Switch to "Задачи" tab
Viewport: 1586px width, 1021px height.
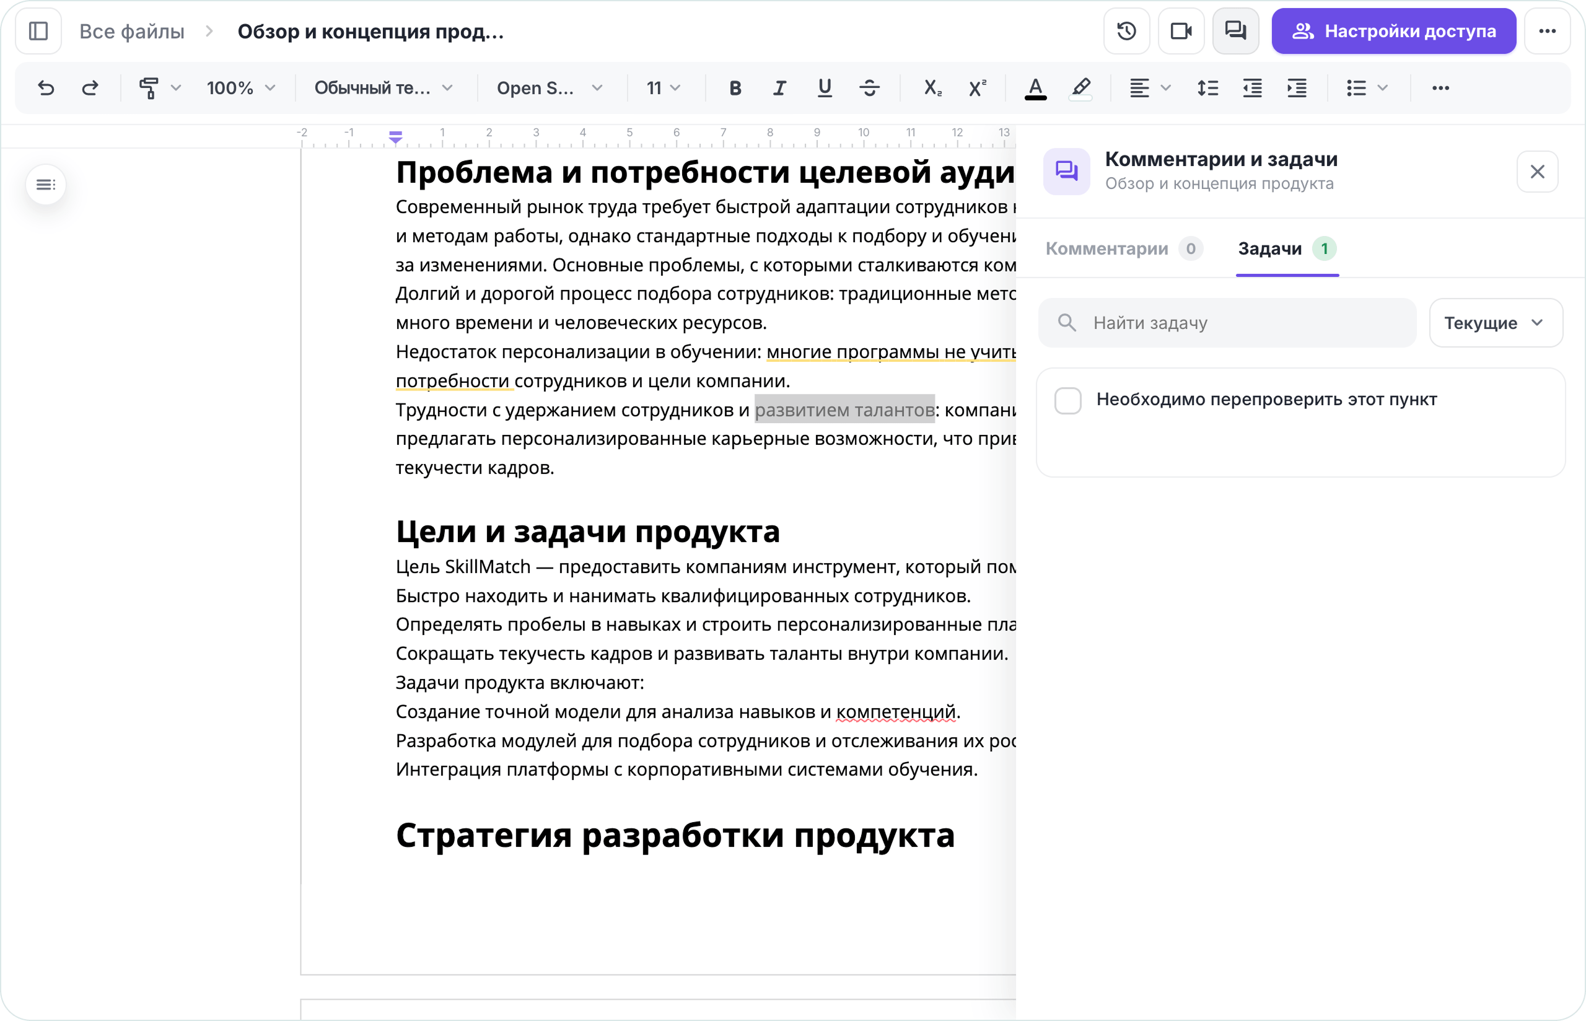[x=1287, y=248]
